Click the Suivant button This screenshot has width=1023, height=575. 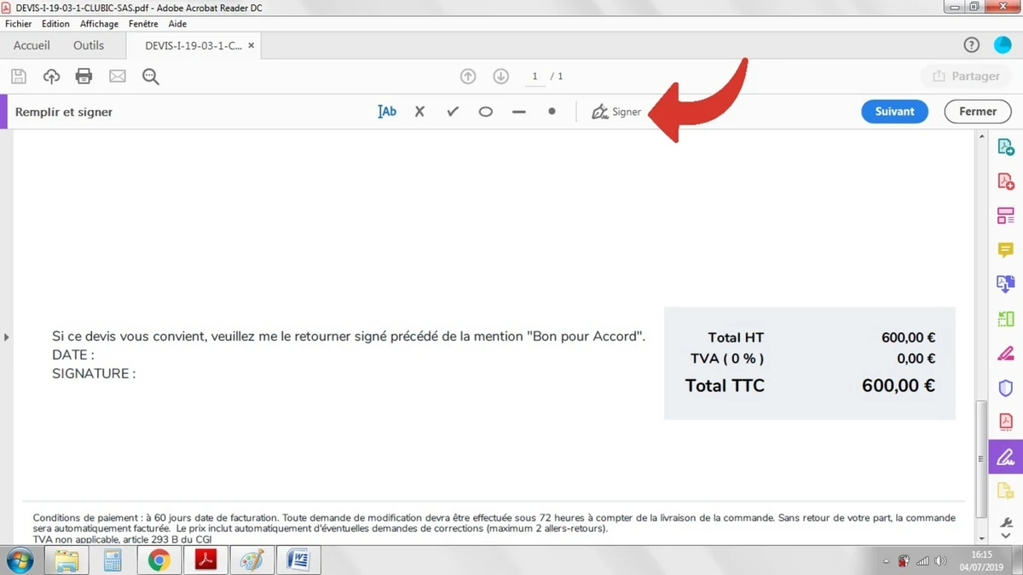coord(894,111)
